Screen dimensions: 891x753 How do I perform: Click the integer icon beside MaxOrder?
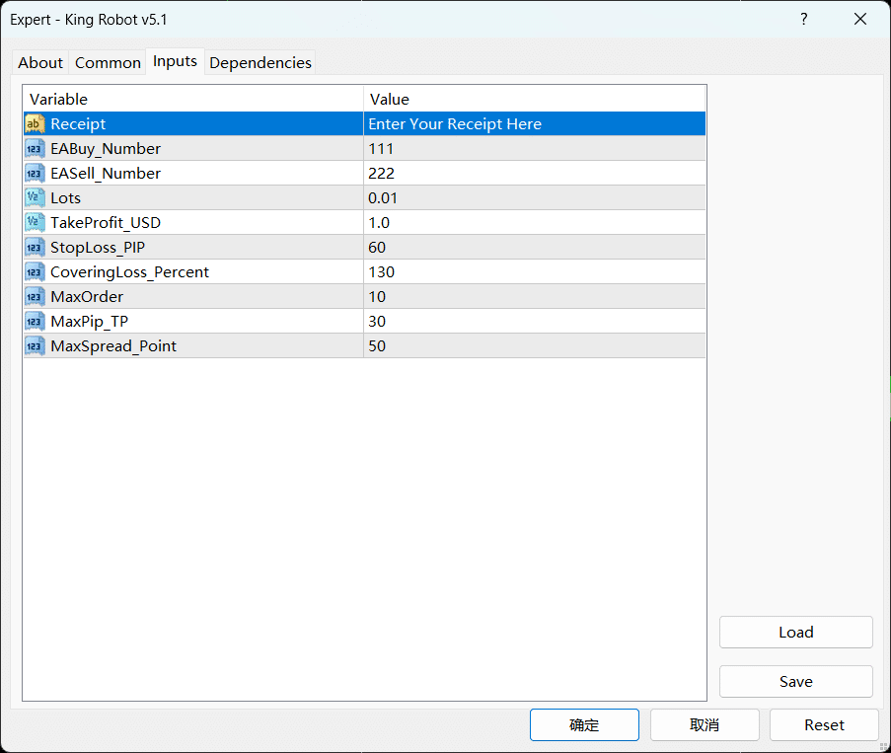(35, 296)
